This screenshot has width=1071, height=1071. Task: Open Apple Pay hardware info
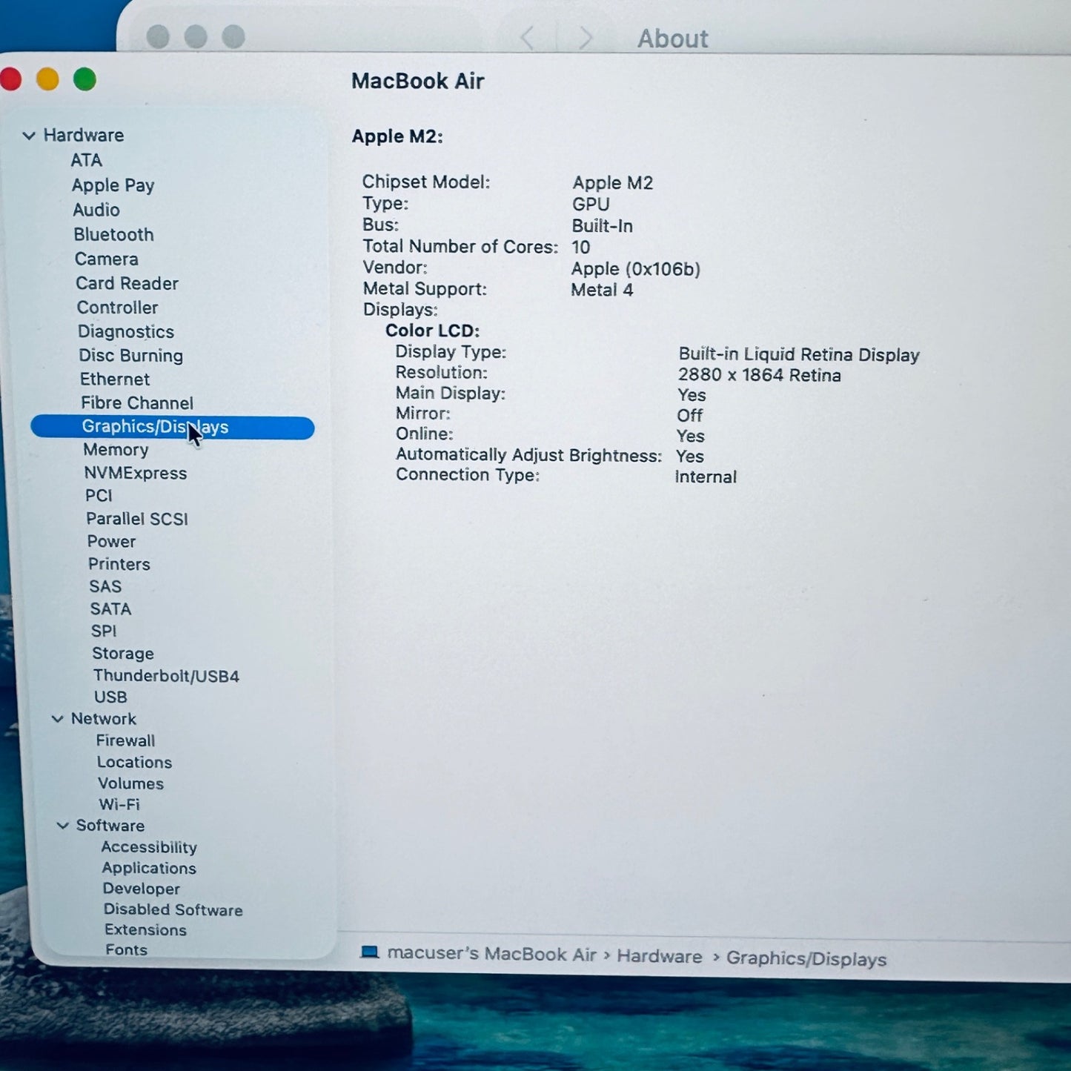113,185
